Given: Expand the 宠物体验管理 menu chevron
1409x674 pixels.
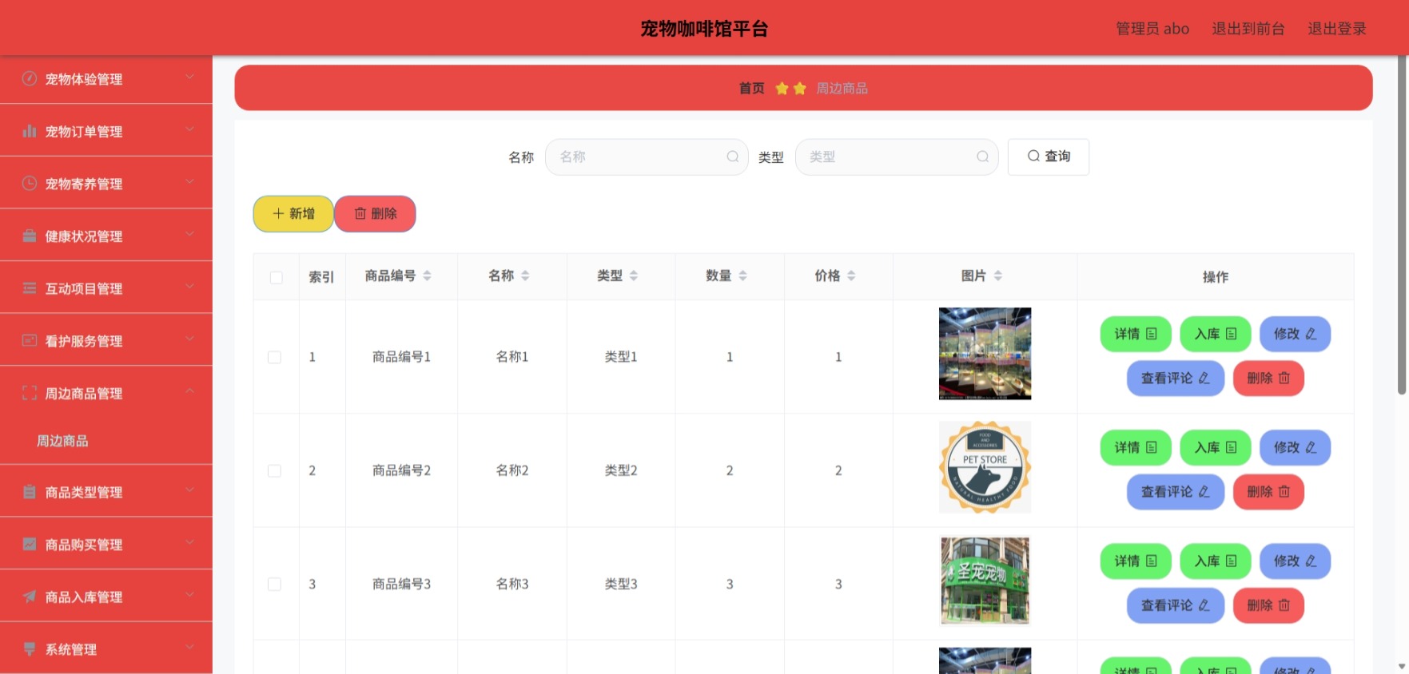Looking at the screenshot, I should 190,77.
